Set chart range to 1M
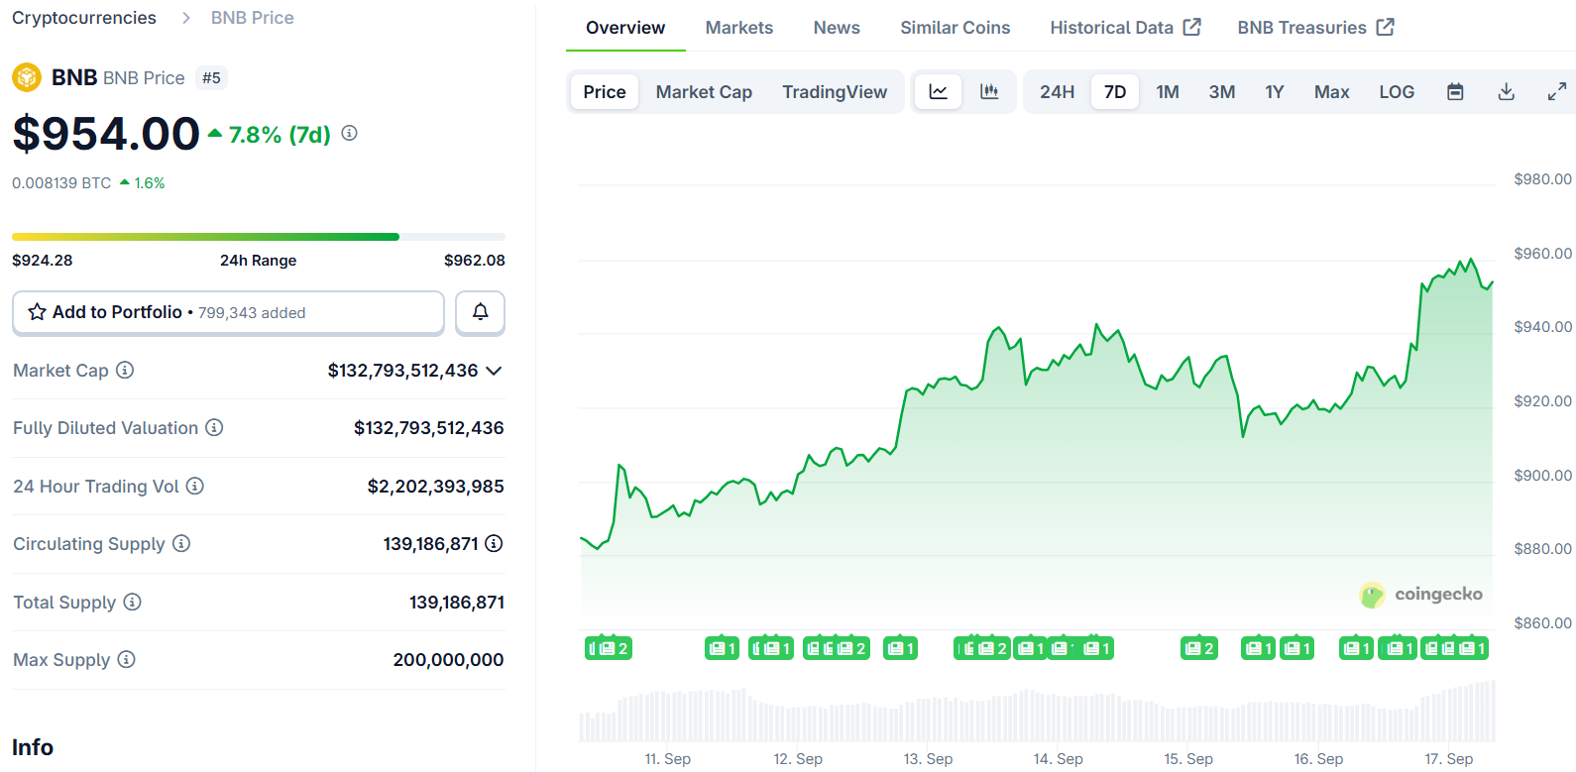The height and width of the screenshot is (772, 1576). click(x=1168, y=92)
